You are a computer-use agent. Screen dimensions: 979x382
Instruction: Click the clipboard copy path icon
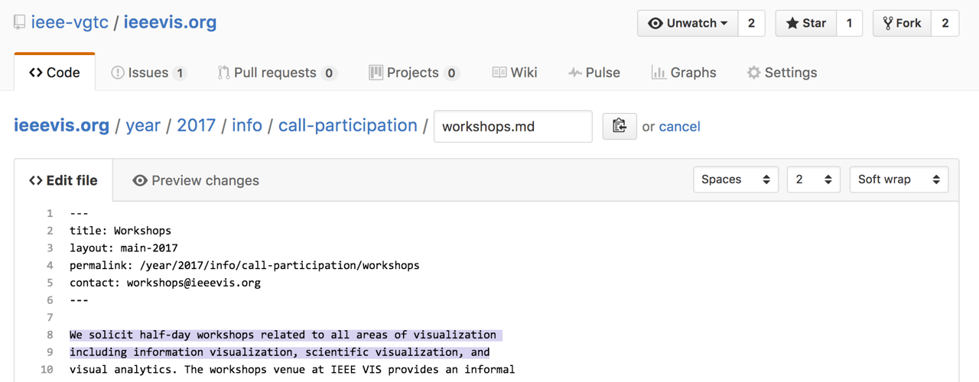[619, 126]
